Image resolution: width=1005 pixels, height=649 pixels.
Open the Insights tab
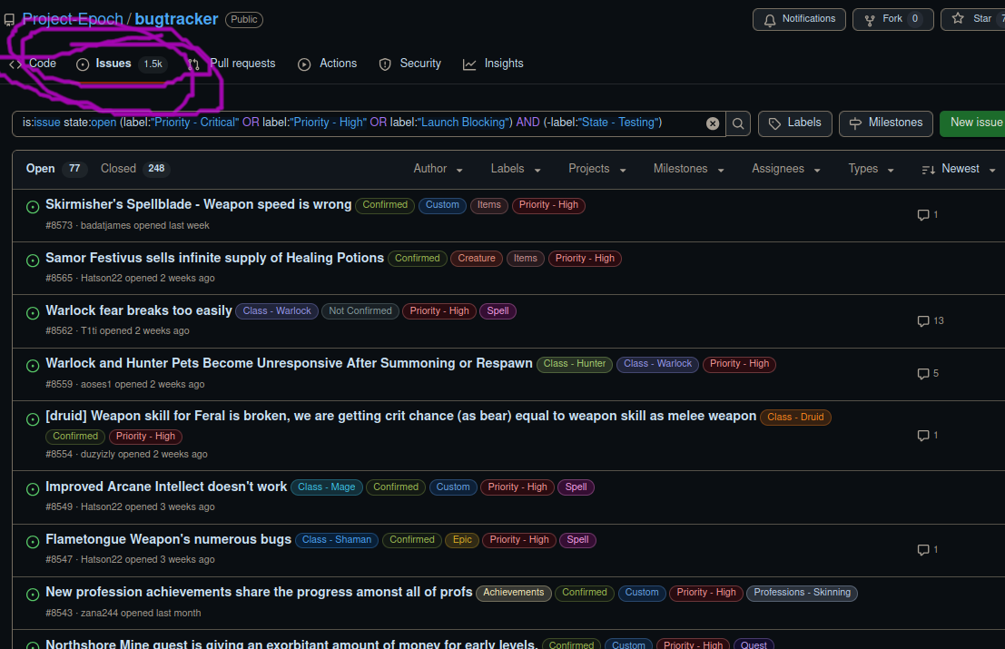click(494, 64)
